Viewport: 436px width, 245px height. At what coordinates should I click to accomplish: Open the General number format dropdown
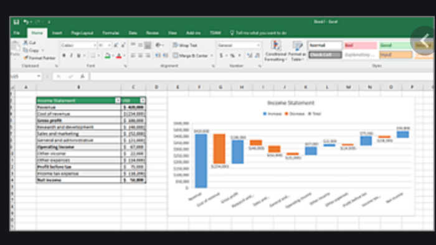coord(258,45)
